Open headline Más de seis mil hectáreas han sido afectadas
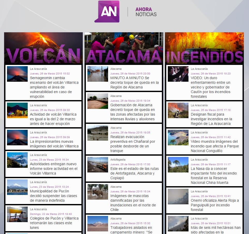The image size is (249, 234). pyautogui.click(x=216, y=230)
